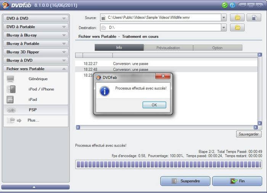
Task: Open the blue help question mark icon
Action: pyautogui.click(x=232, y=5)
